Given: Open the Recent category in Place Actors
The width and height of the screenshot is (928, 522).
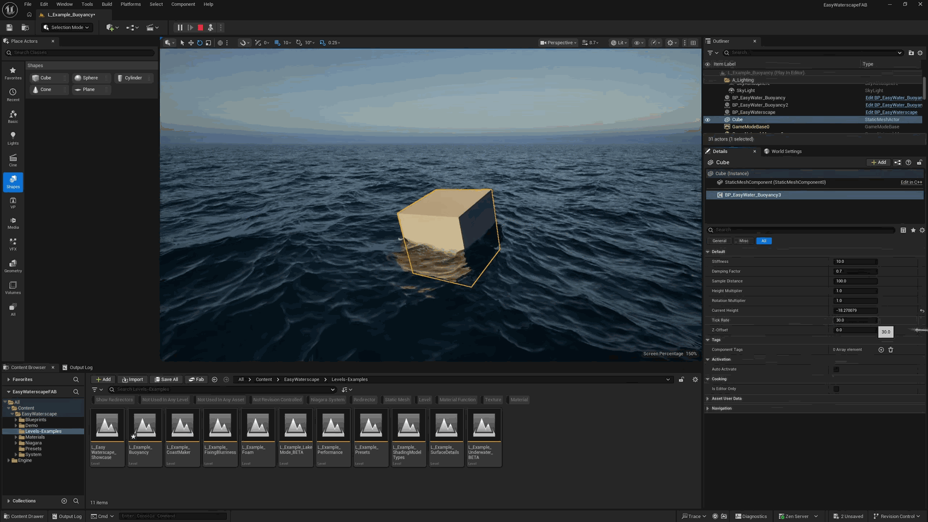Looking at the screenshot, I should click(x=13, y=95).
